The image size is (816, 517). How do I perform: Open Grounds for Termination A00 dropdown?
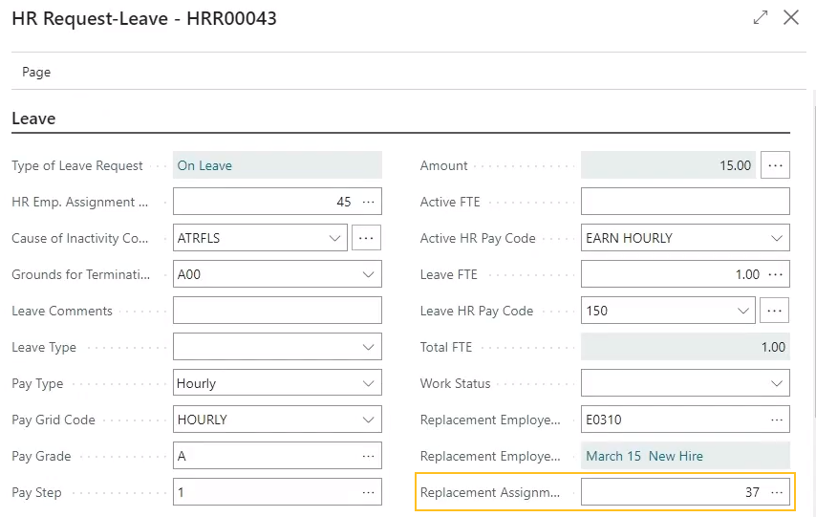pyautogui.click(x=368, y=274)
